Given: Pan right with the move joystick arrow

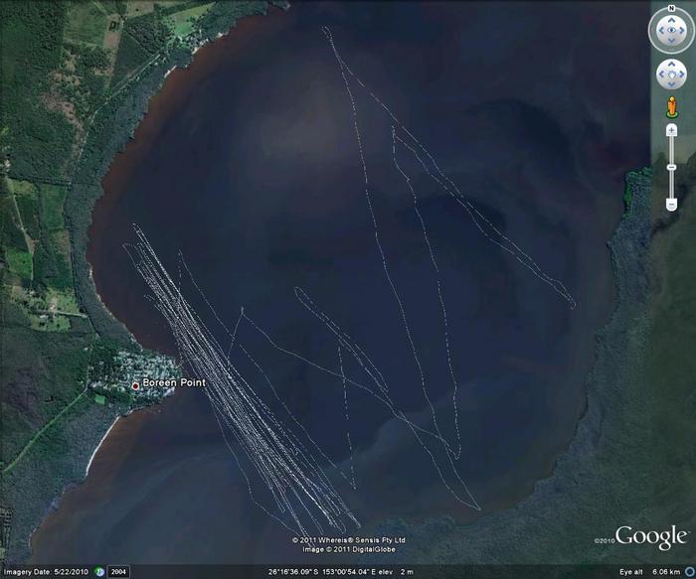Looking at the screenshot, I should click(x=682, y=74).
